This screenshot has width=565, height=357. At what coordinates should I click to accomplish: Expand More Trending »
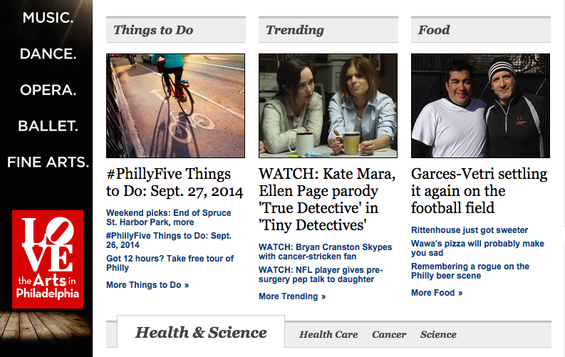click(x=292, y=296)
